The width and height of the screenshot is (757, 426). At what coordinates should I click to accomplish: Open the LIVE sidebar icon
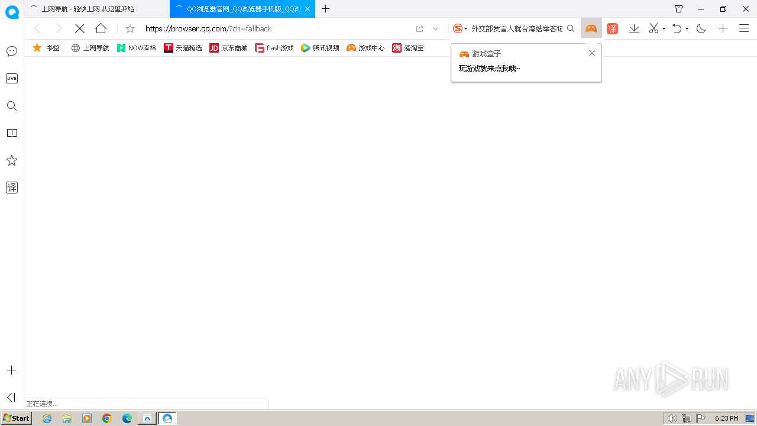12,78
